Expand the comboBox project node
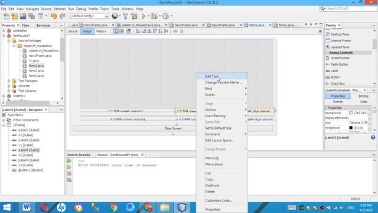Viewport: 378px width, 213px height. (x=4, y=31)
